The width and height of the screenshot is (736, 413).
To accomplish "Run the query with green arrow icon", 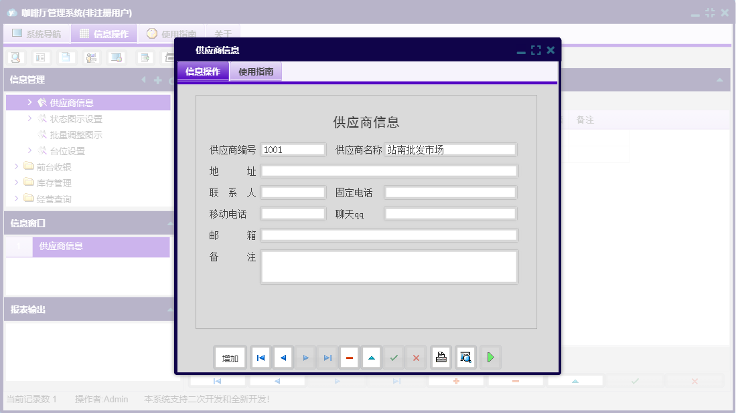I will coord(490,357).
